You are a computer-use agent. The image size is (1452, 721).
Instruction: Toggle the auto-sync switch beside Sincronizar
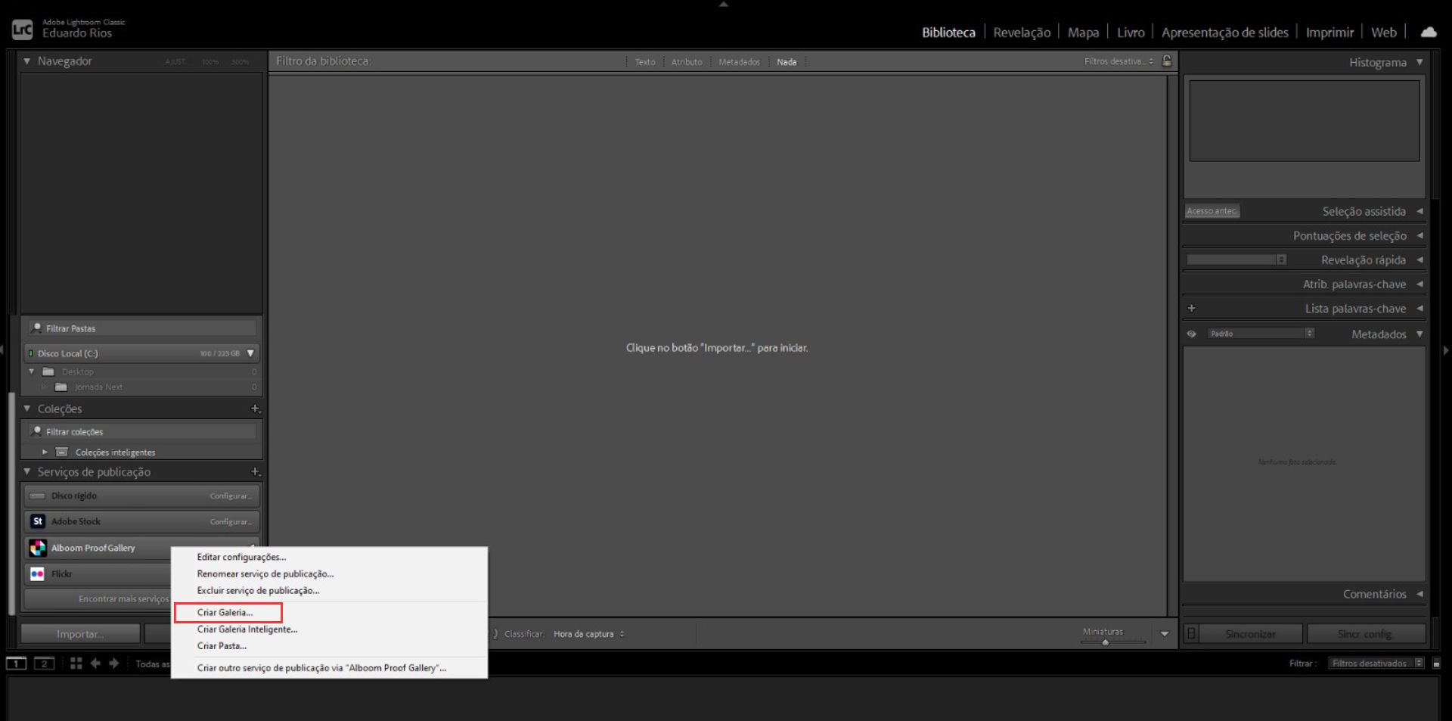coord(1191,634)
